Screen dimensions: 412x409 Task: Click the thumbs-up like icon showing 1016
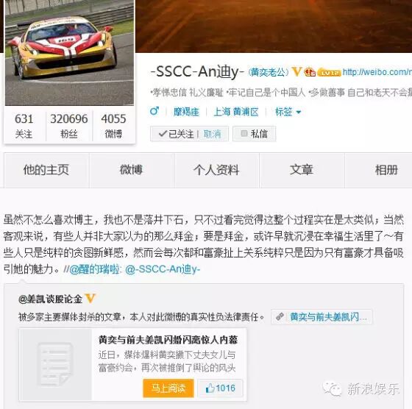[210, 388]
